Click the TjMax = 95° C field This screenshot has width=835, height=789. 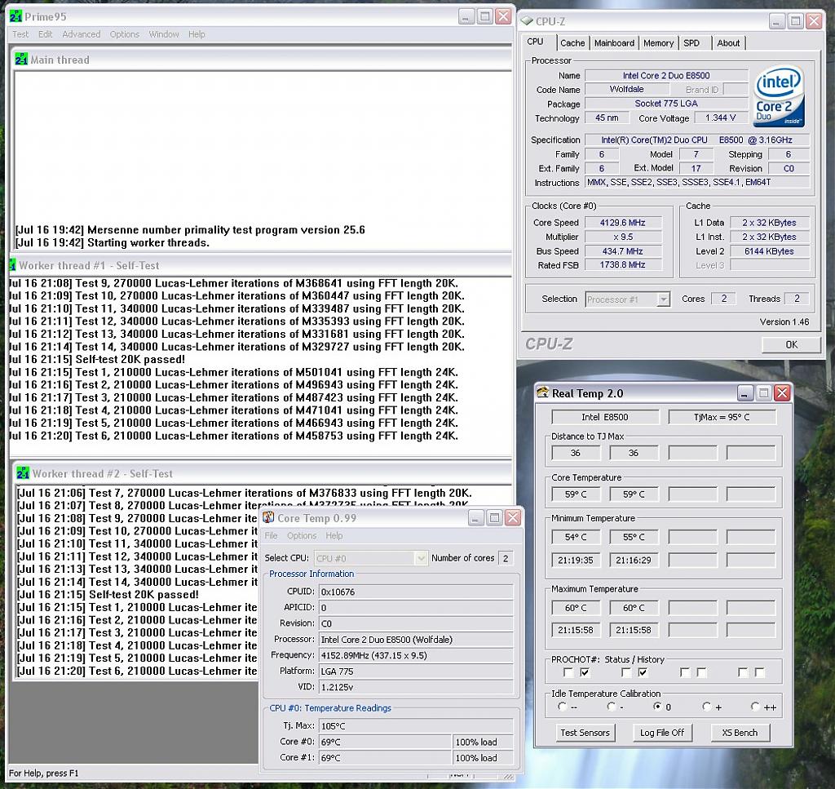[721, 418]
